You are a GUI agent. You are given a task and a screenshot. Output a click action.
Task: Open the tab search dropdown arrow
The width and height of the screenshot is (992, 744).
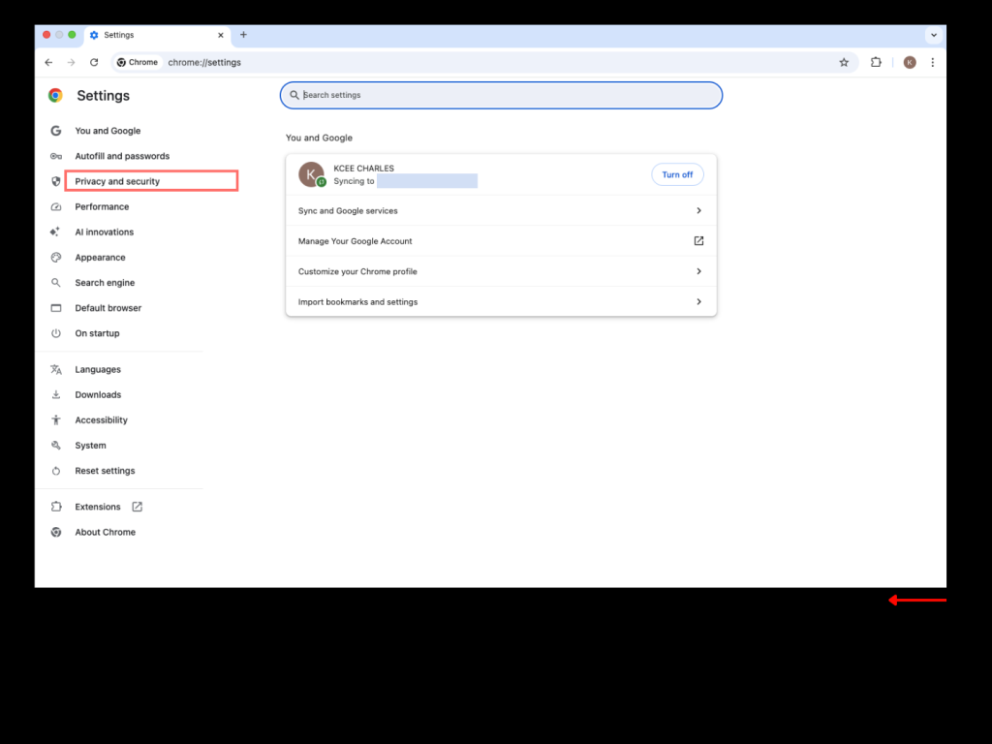933,35
